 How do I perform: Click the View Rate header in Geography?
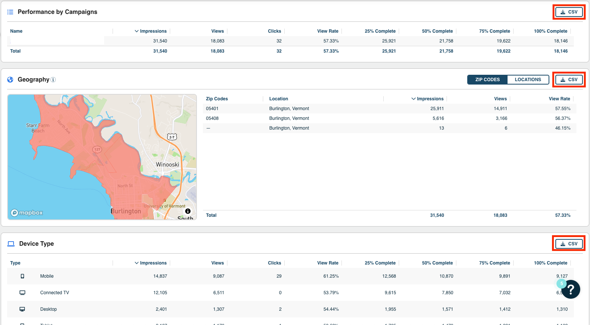coord(559,99)
